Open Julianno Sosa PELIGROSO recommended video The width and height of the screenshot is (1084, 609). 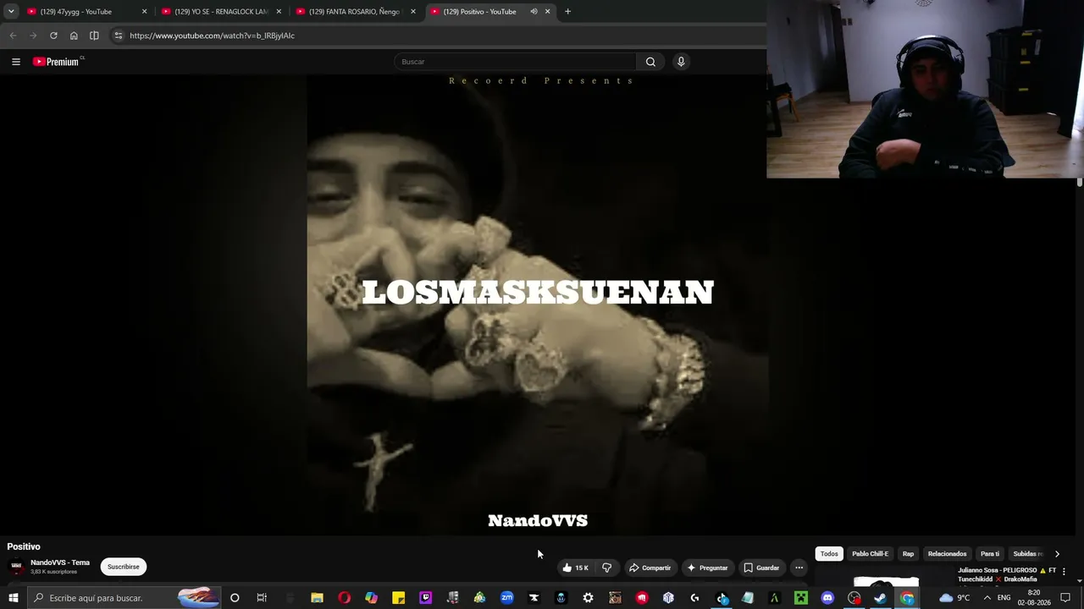[x=1007, y=574]
